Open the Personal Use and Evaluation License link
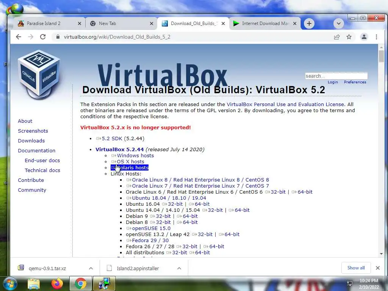The image size is (388, 291). [x=285, y=105]
